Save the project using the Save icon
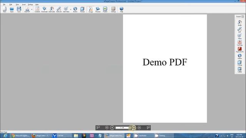This screenshot has width=246, height=138. tap(19, 10)
